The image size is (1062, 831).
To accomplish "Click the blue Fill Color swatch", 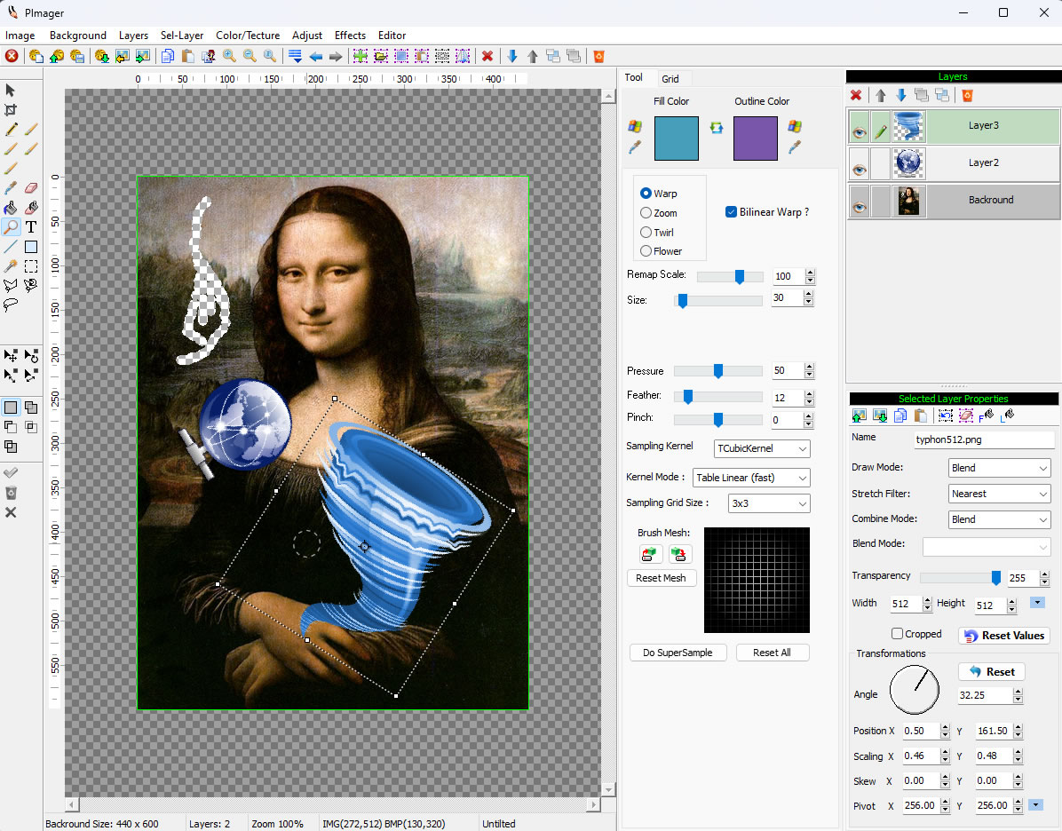I will (676, 138).
